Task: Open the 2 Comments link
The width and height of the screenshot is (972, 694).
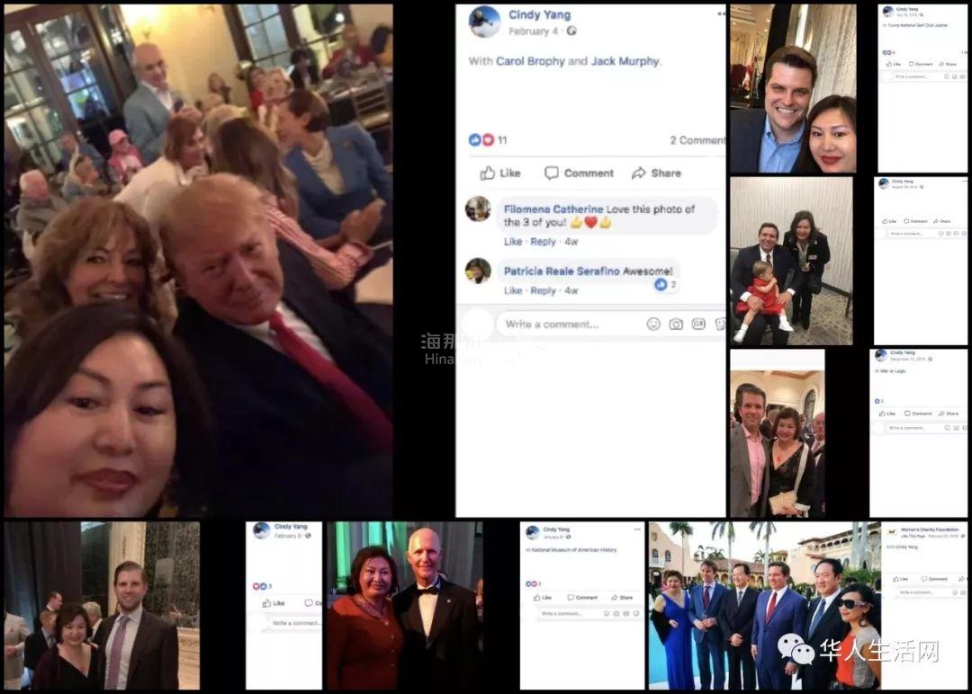Action: [697, 140]
